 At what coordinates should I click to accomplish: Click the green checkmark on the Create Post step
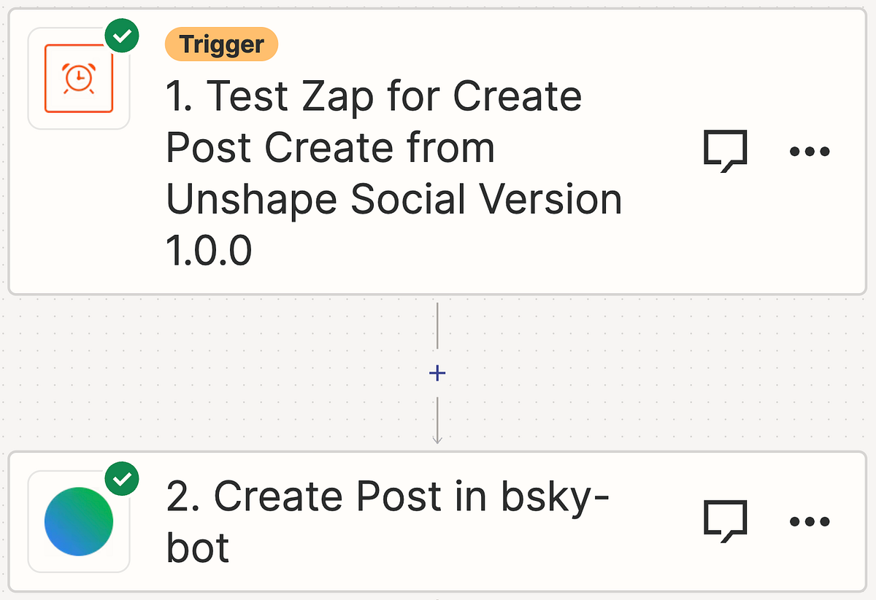(122, 478)
